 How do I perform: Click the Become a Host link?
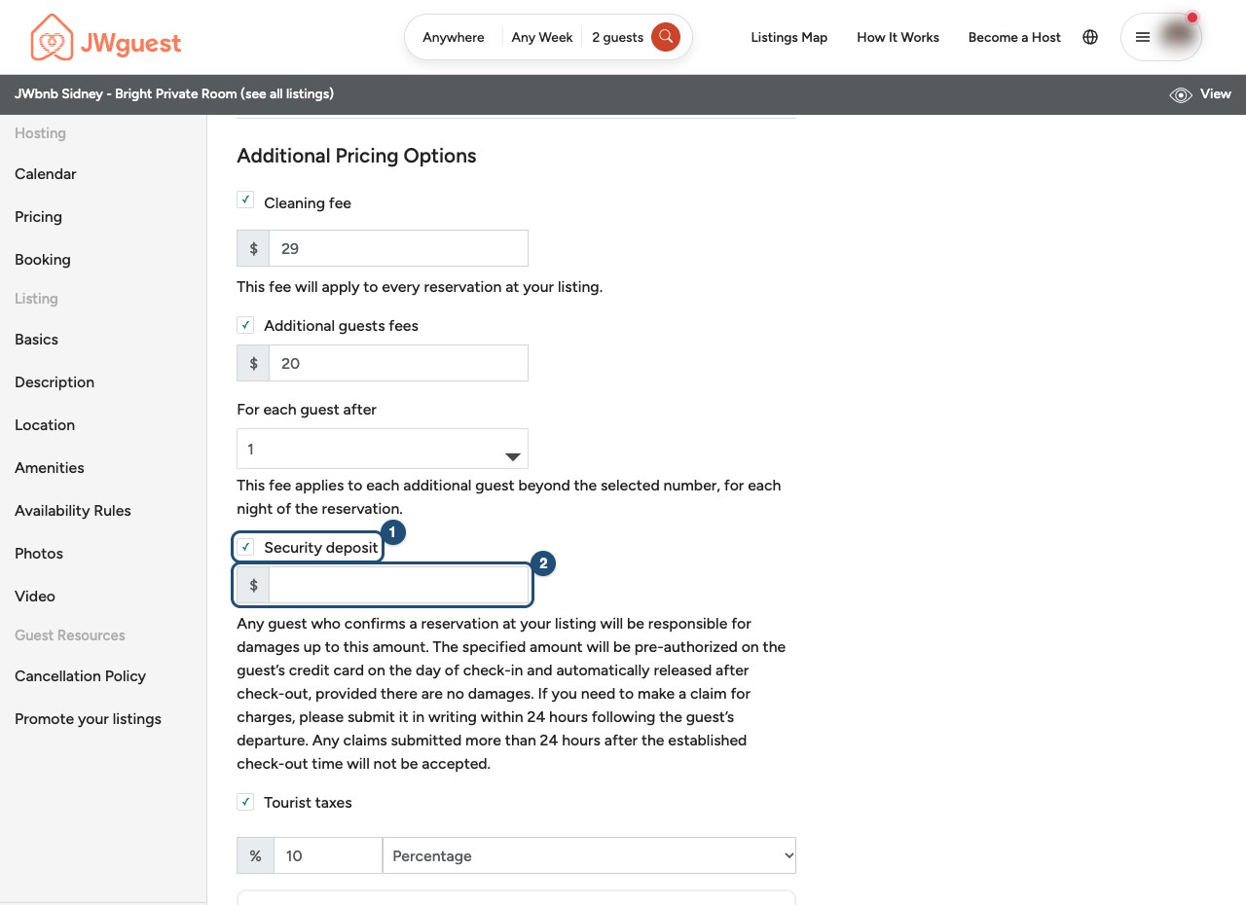pyautogui.click(x=1014, y=37)
